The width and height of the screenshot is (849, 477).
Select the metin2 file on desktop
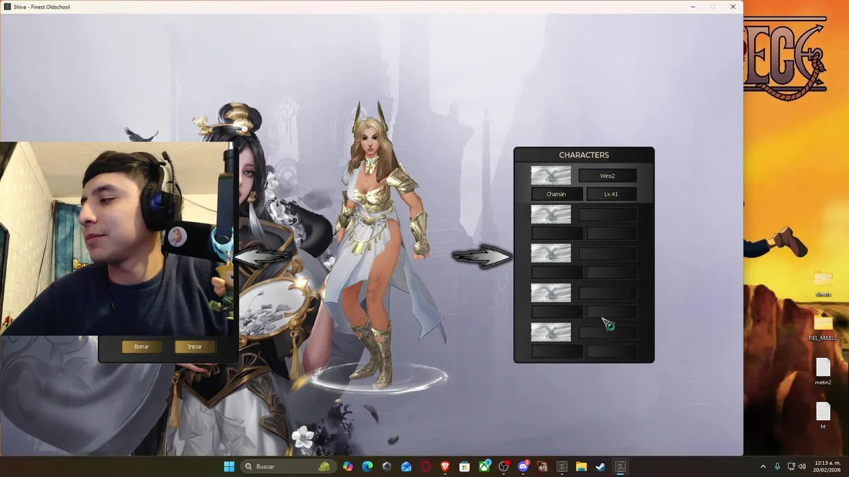(x=823, y=371)
